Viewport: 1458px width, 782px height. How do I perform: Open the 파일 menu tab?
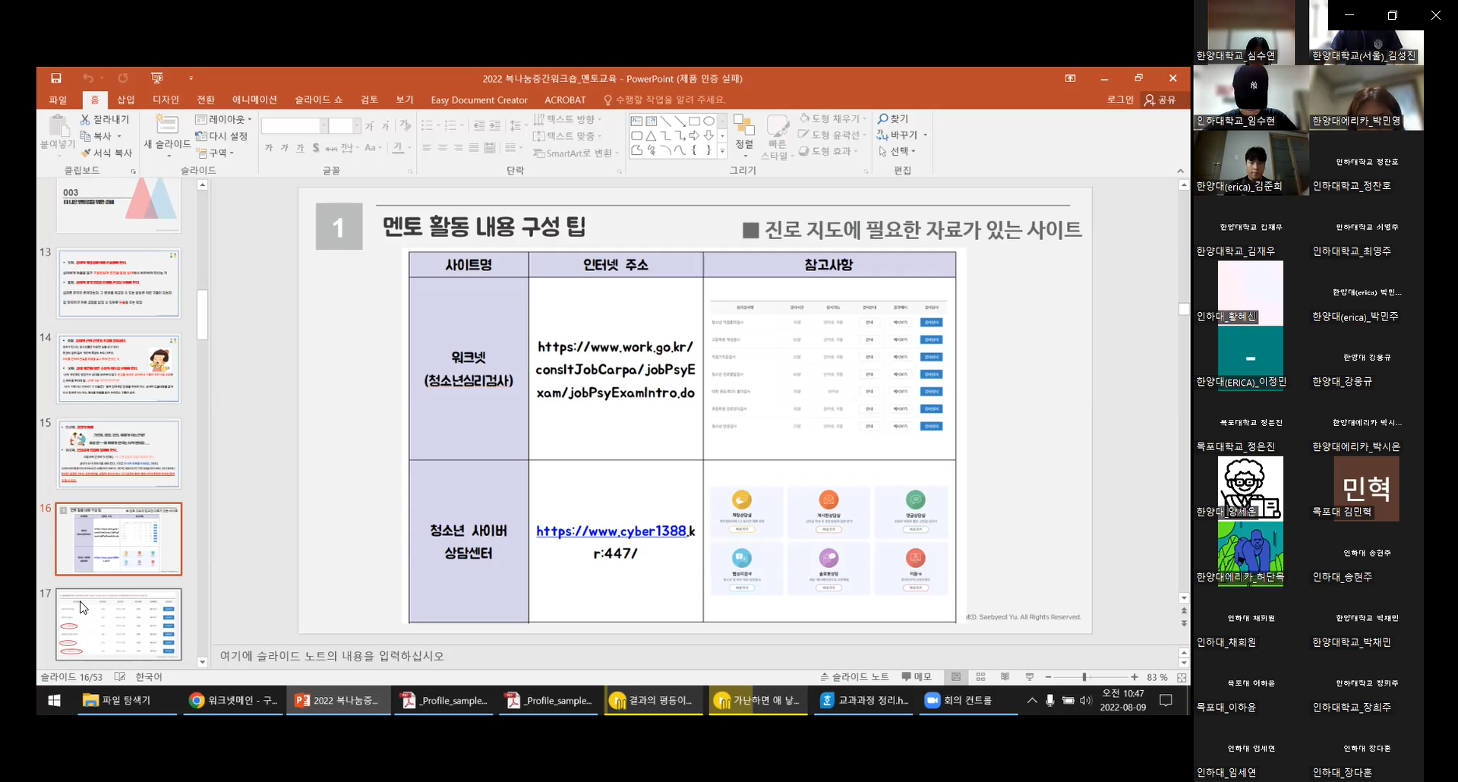(58, 99)
